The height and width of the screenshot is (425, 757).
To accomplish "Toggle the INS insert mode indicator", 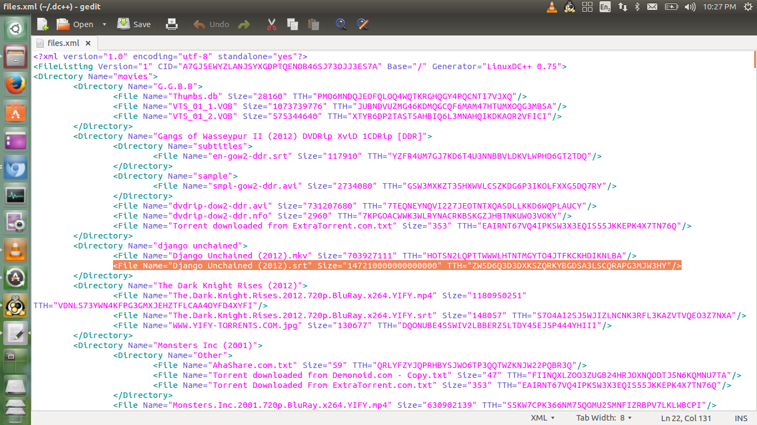I will click(740, 418).
